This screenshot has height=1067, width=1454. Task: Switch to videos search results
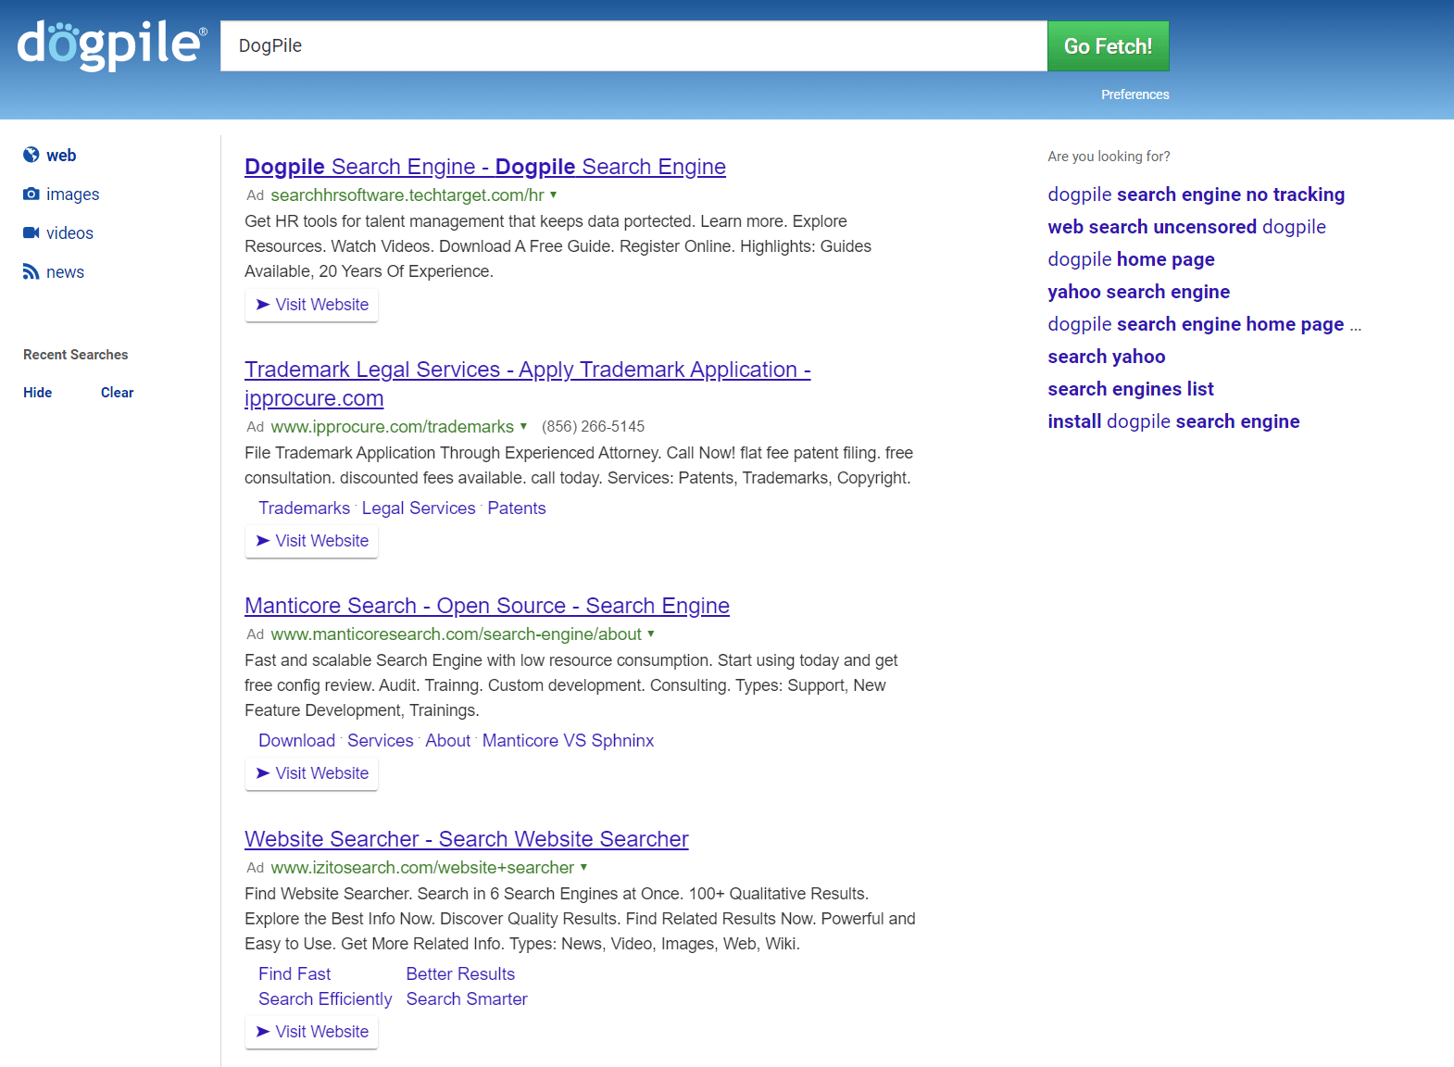70,233
